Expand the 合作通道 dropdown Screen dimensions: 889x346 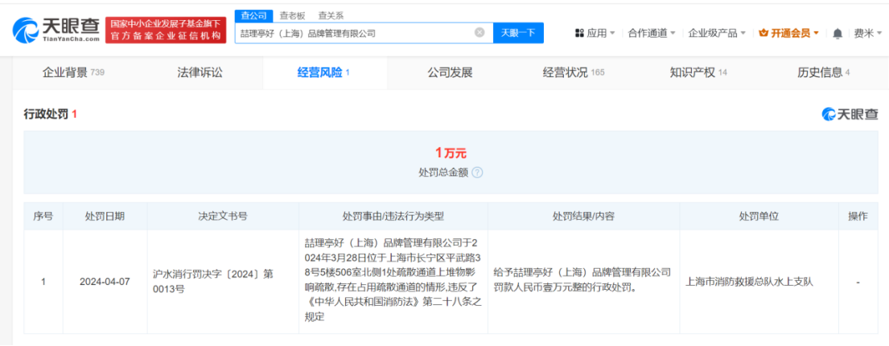(x=652, y=34)
